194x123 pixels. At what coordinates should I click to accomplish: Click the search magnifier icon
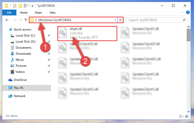[x=184, y=20]
